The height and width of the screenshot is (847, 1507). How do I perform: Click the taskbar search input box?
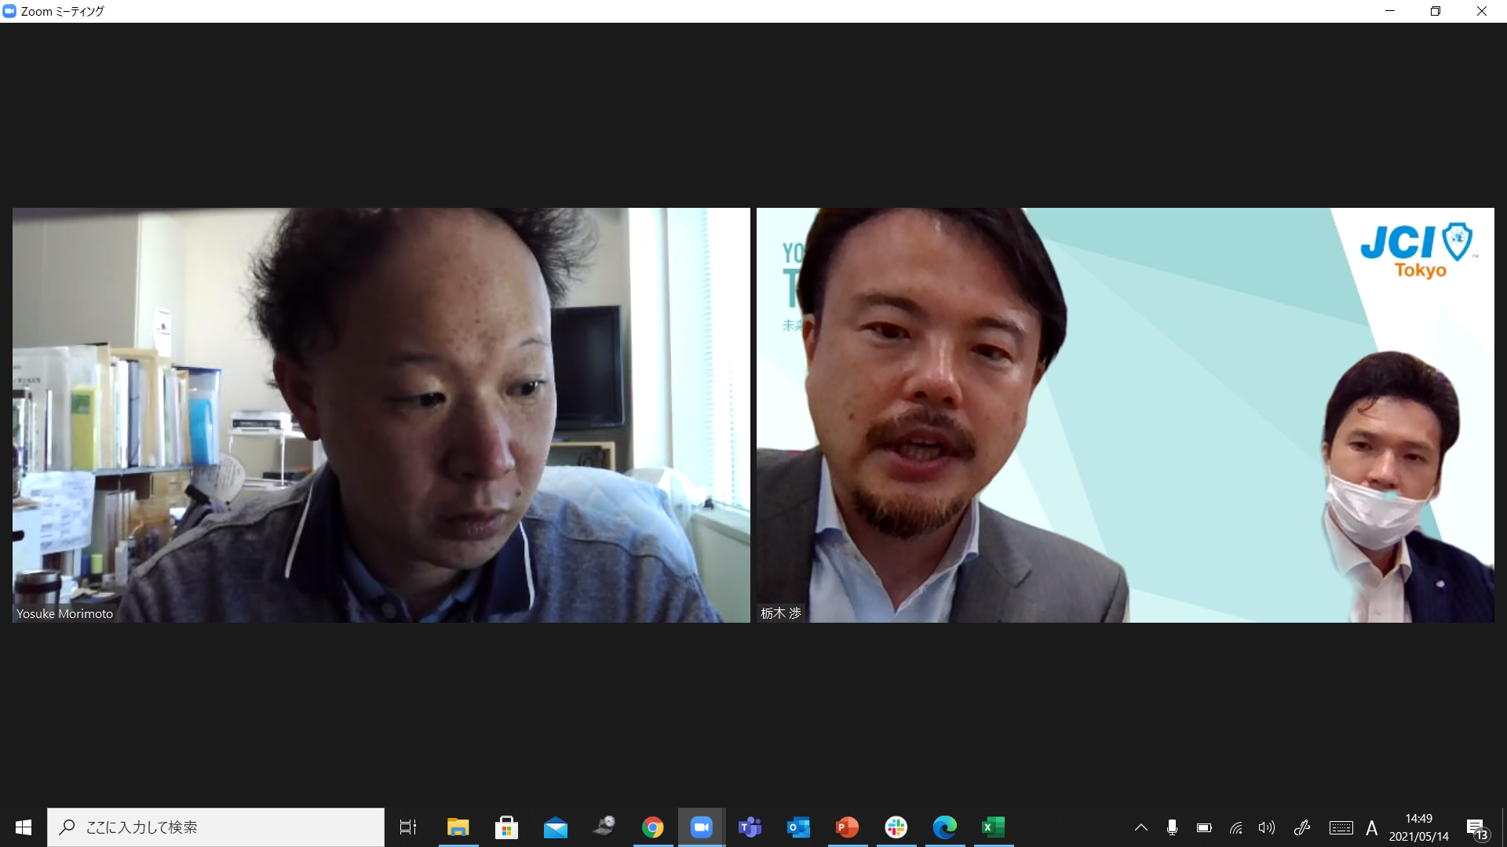[x=216, y=827]
